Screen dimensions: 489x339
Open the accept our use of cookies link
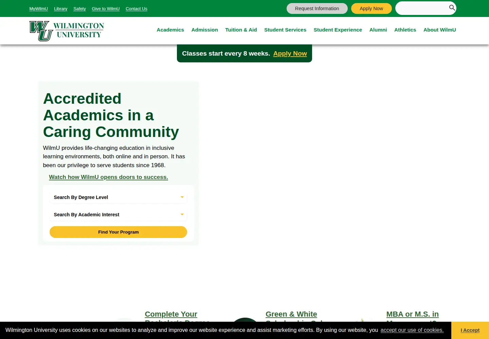point(412,330)
